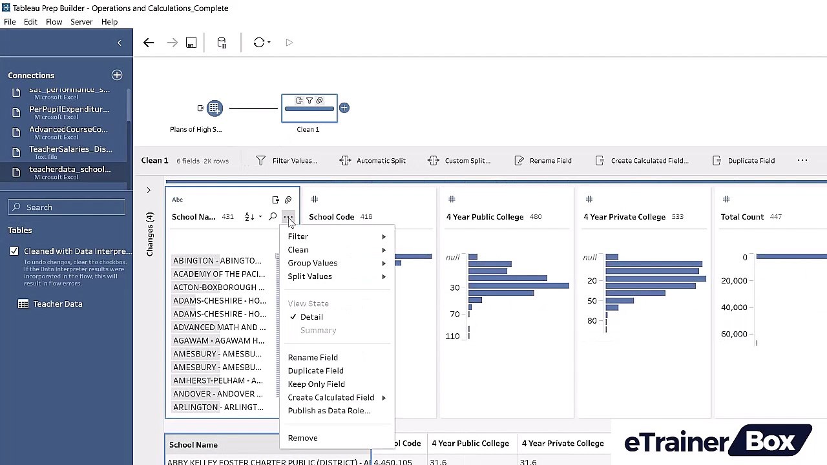Select the ABINGTON - ABINGTO... value

(x=217, y=261)
